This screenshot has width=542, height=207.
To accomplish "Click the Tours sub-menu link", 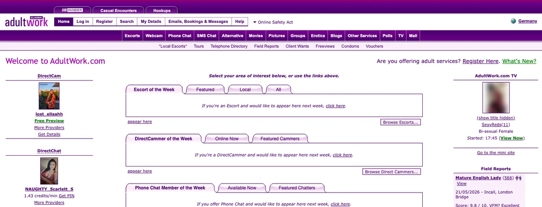I will click(199, 46).
